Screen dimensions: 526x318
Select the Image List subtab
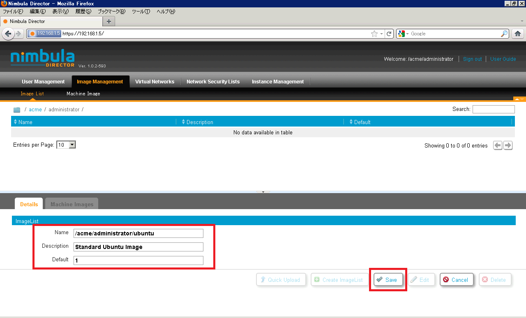(x=32, y=94)
